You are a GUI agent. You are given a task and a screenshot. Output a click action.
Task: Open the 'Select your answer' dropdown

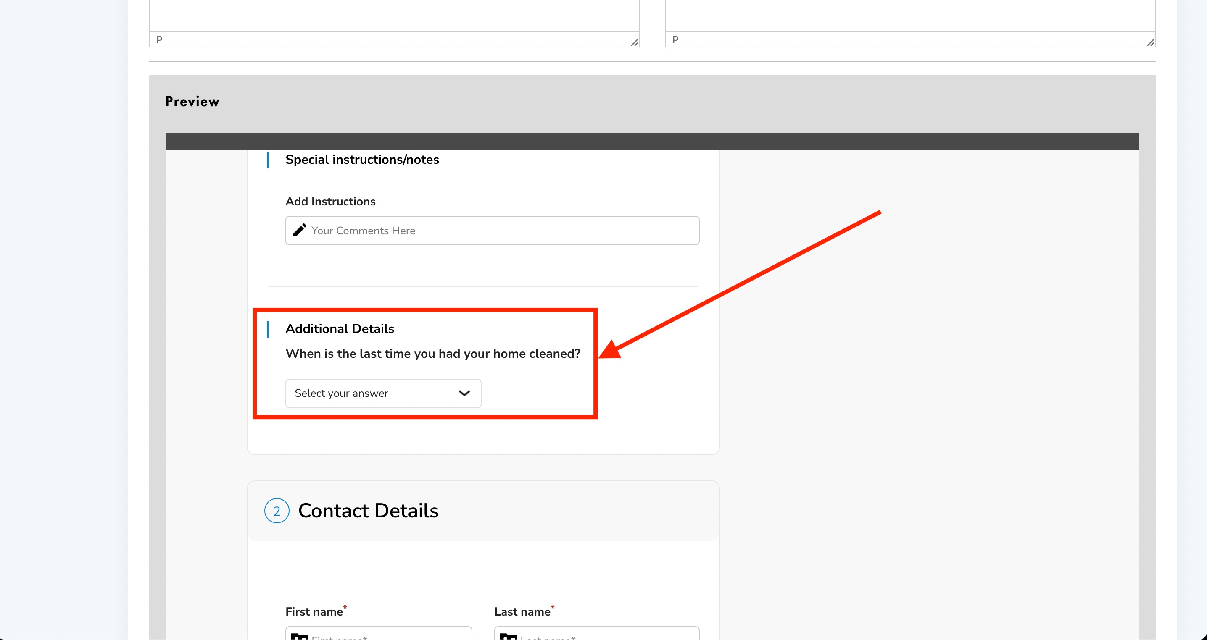[383, 393]
